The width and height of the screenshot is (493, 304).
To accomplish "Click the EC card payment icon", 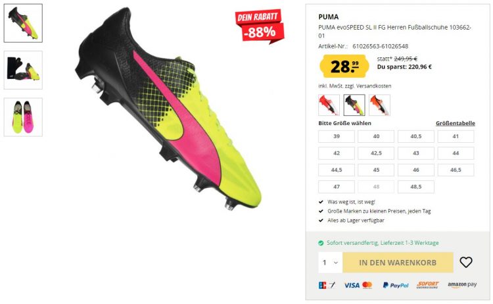I will [327, 285].
